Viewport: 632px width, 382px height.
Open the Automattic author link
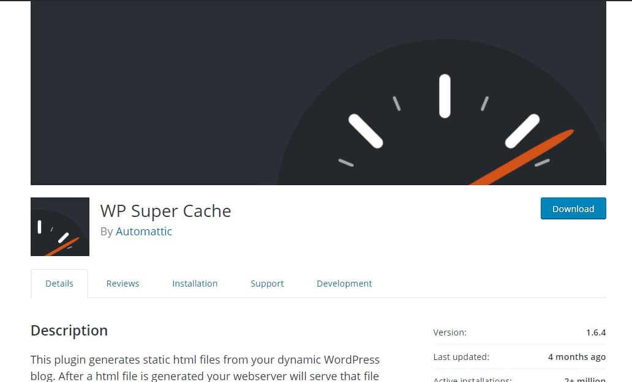coord(144,232)
